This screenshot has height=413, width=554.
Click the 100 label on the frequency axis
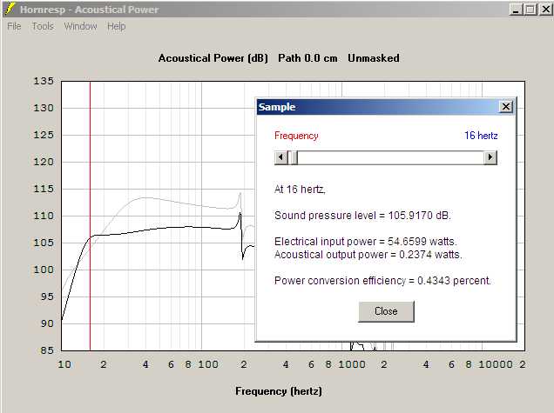click(x=207, y=364)
